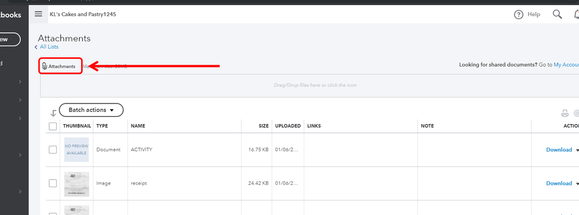The image size is (579, 215).
Task: Click the sort arrow beside Batch actions
Action: point(53,113)
